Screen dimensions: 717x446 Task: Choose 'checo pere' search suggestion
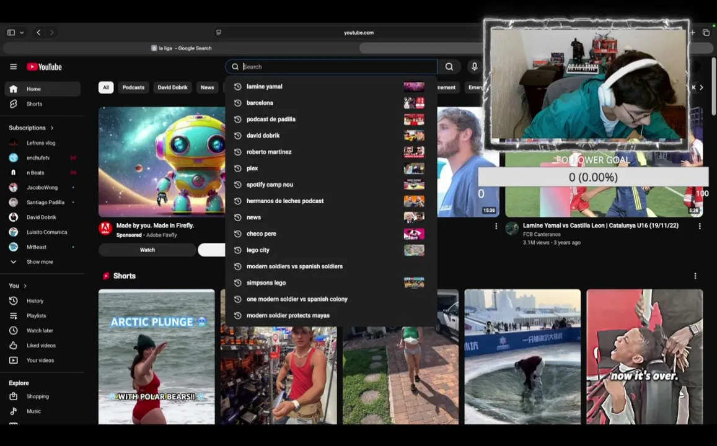[331, 234]
